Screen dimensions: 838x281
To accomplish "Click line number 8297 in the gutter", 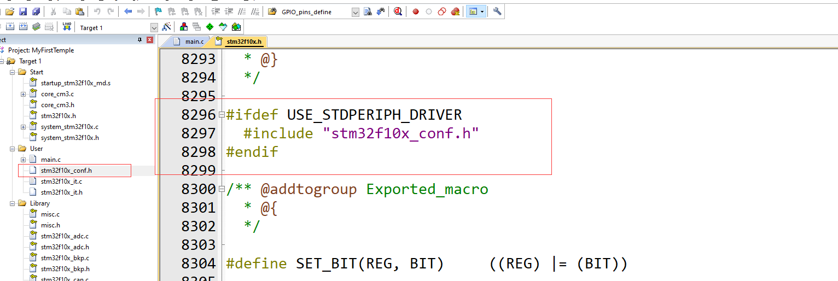I will point(199,133).
